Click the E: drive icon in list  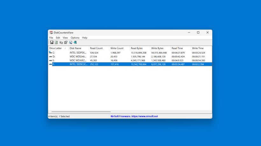50,60
